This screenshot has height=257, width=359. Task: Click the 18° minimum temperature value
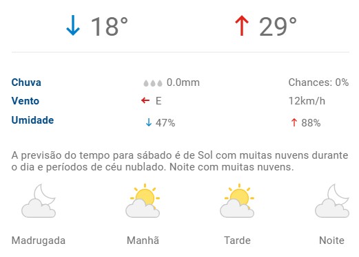(110, 27)
